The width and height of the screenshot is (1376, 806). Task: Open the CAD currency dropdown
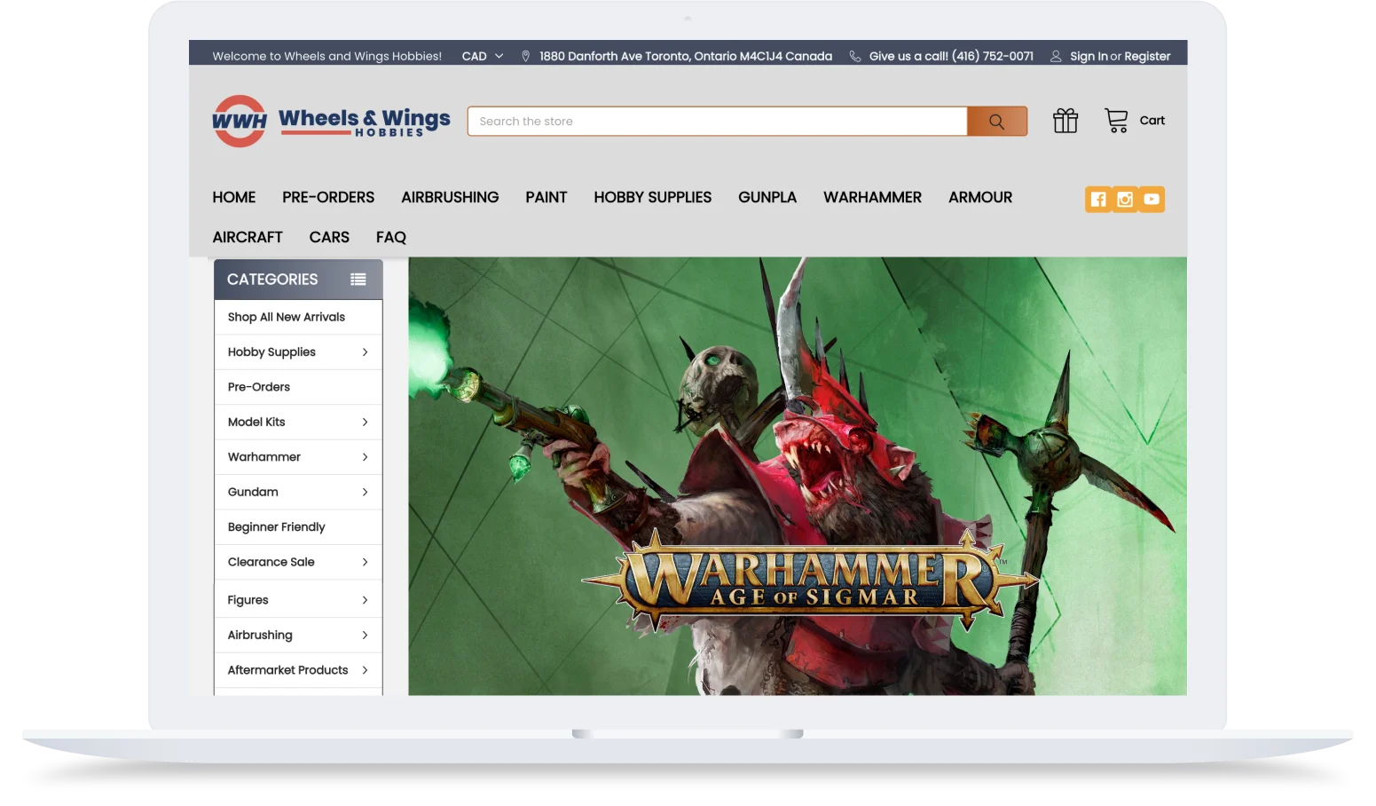[483, 56]
